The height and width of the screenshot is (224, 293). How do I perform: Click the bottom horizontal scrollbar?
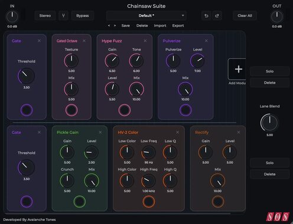118,213
